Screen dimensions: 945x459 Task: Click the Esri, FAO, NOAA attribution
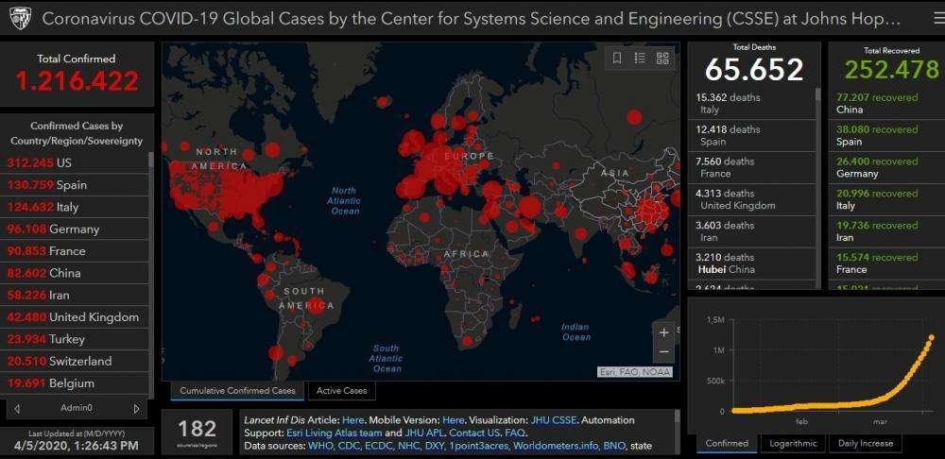pyautogui.click(x=635, y=372)
